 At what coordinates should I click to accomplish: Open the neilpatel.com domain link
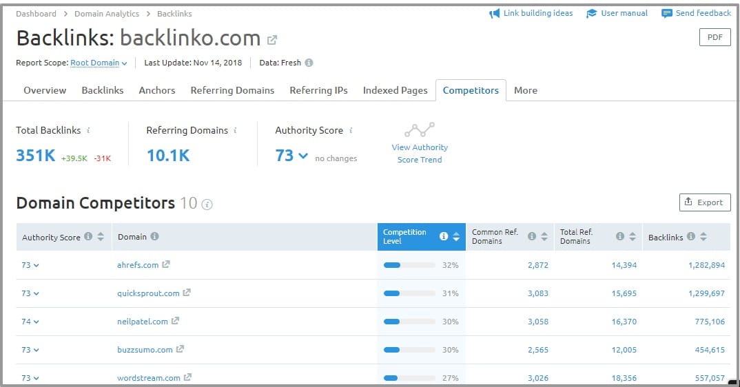pyautogui.click(x=143, y=322)
